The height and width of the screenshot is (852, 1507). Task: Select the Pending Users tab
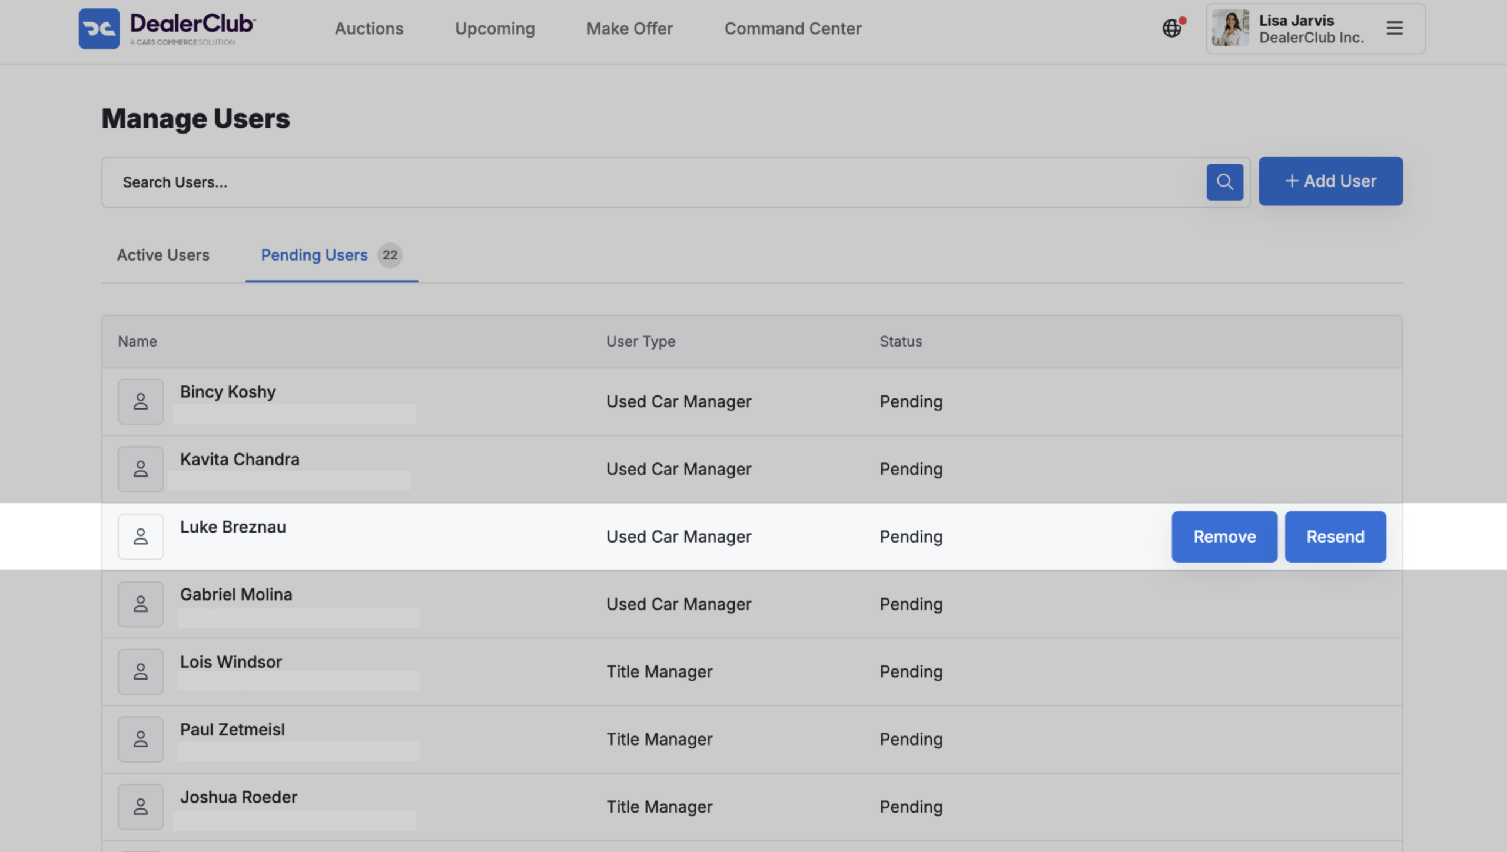[331, 255]
